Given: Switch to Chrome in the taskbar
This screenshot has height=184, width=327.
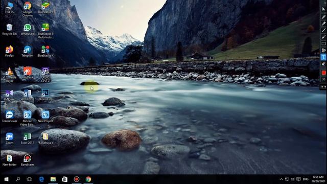Looking at the screenshot, I should 88,179.
